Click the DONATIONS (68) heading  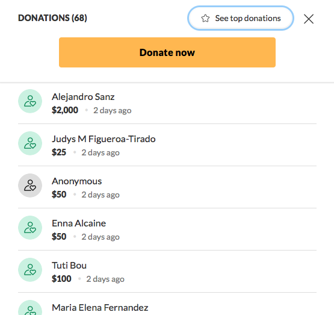tap(52, 18)
